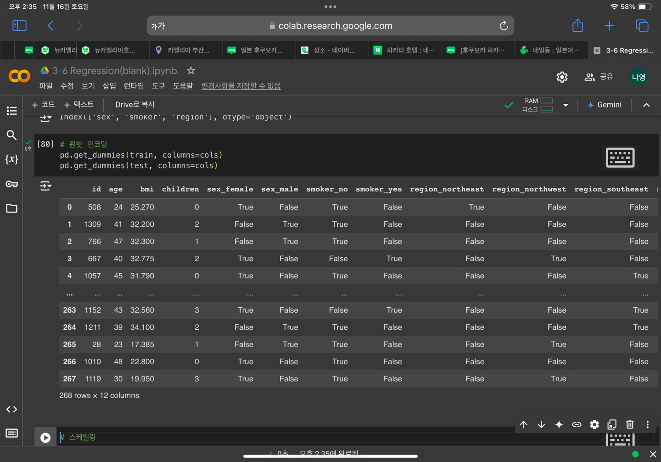Screen dimensions: 661x462
Task: Open the Colab home logo
Action: [x=19, y=76]
